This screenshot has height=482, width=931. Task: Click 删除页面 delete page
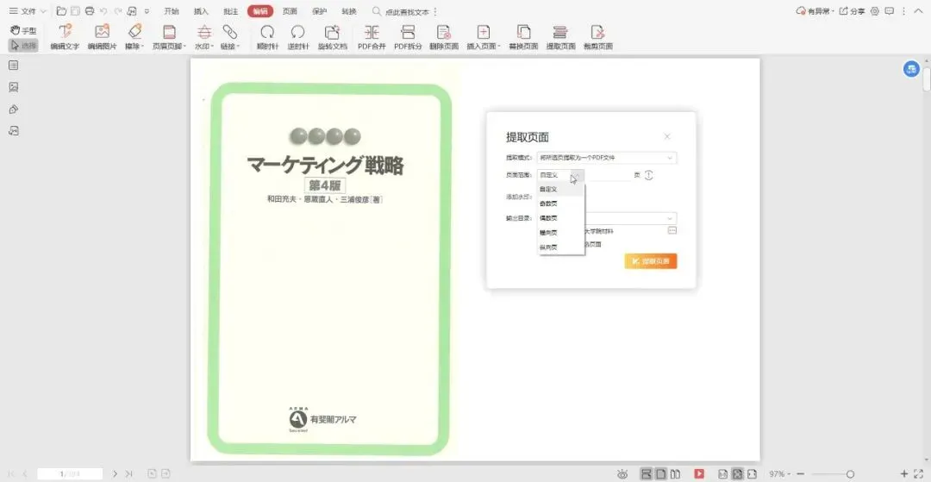coord(444,37)
